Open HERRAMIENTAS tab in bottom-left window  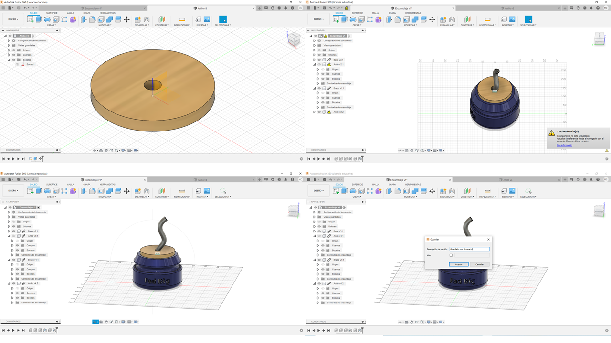coord(107,184)
